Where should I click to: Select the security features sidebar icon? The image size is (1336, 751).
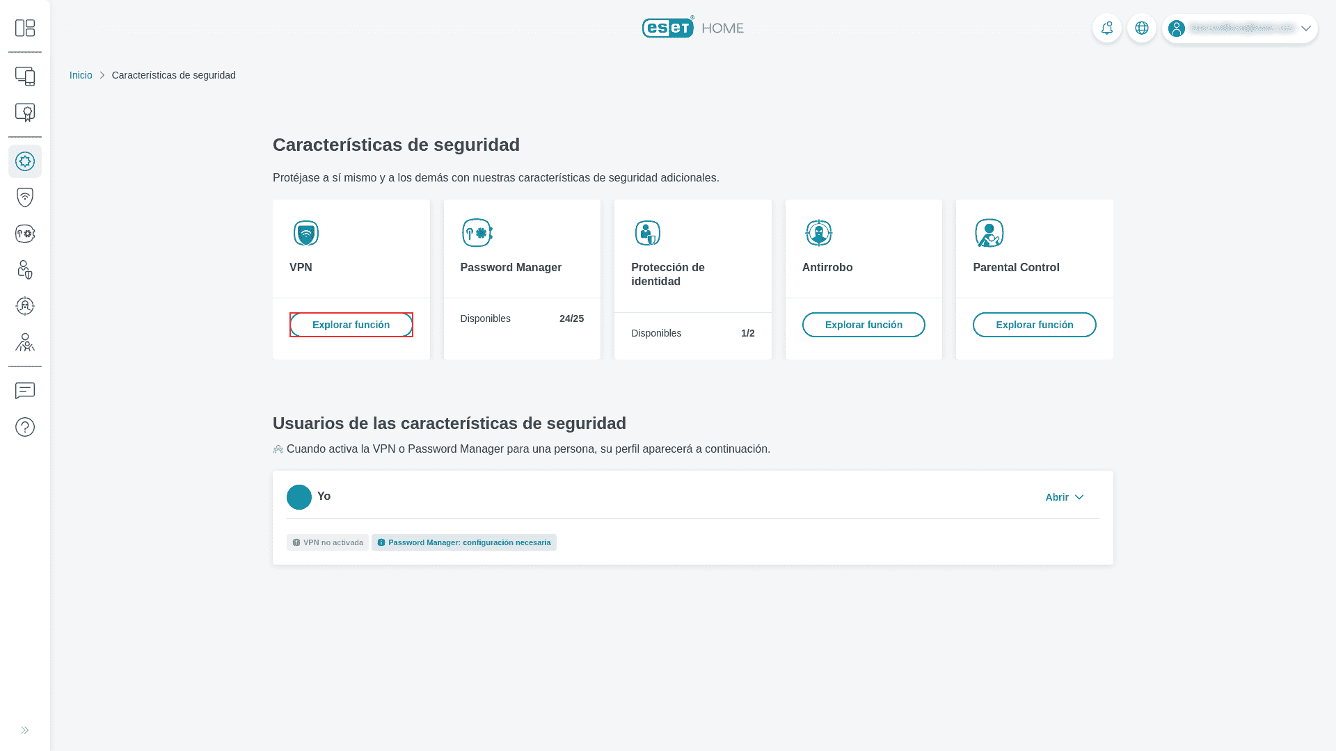pyautogui.click(x=25, y=161)
